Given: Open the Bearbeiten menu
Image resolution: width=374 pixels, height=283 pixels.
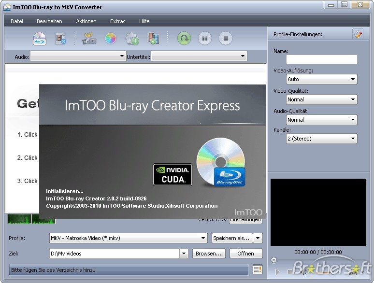Looking at the screenshot, I should [x=49, y=21].
